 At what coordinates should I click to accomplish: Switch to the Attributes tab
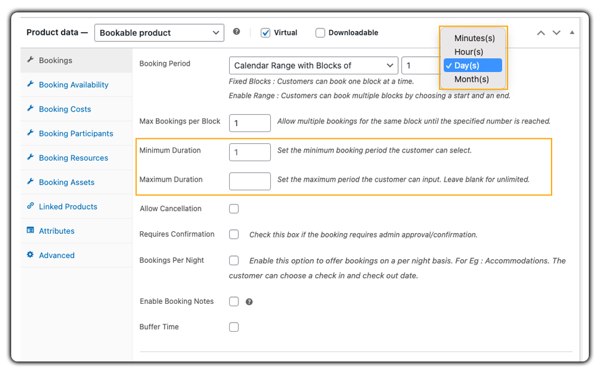[x=76, y=231]
